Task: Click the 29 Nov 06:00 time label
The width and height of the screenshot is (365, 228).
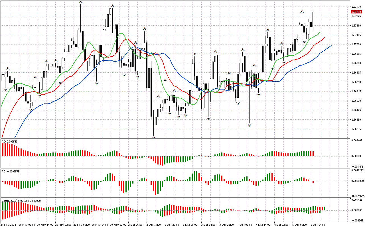Action: tap(82, 225)
